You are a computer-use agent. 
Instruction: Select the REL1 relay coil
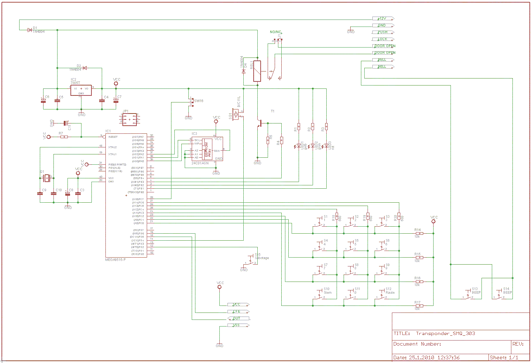pos(257,71)
